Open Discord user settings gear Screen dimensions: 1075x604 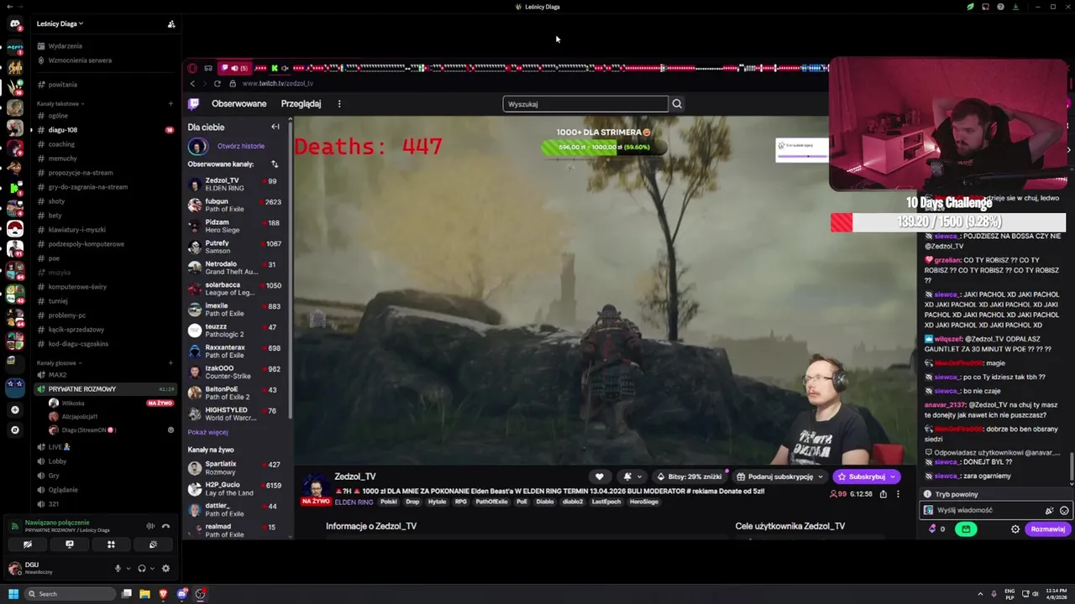point(165,569)
